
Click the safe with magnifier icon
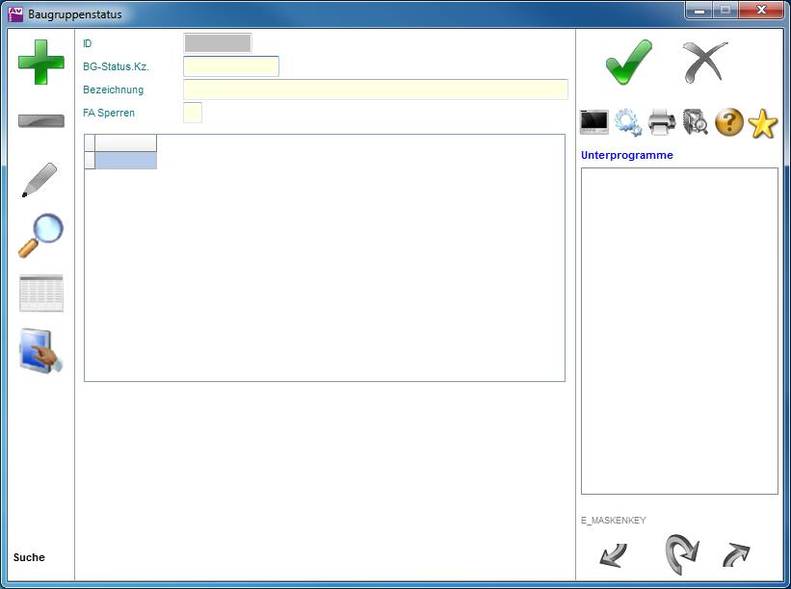[x=696, y=122]
